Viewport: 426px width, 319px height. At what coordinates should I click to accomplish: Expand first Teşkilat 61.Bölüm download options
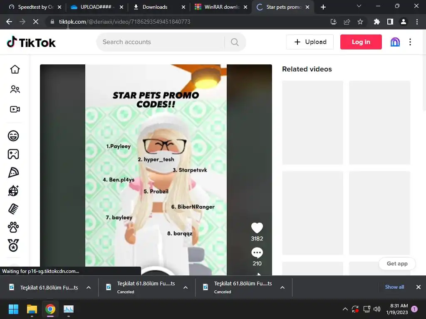pyautogui.click(x=89, y=287)
